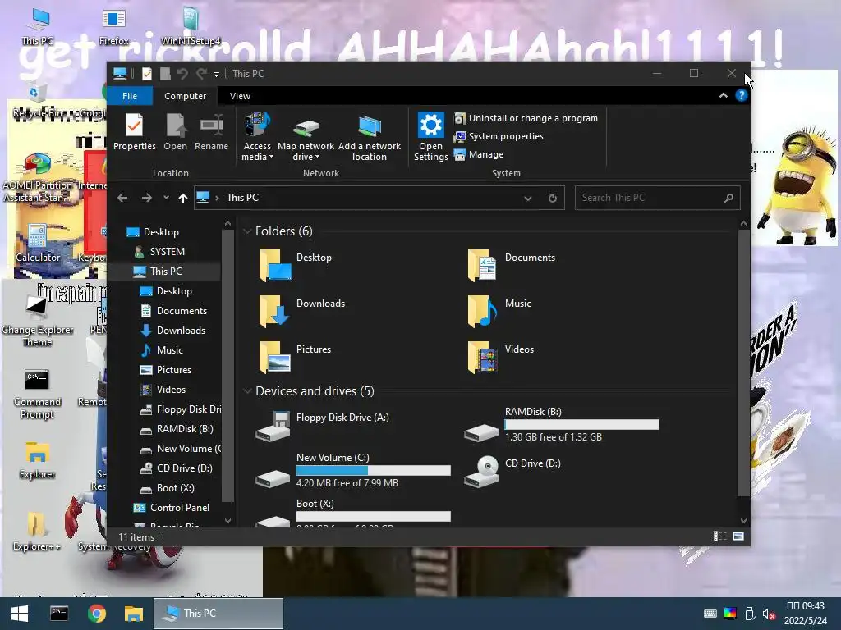The height and width of the screenshot is (630, 841).
Task: Click Add a network location
Action: [x=369, y=137]
